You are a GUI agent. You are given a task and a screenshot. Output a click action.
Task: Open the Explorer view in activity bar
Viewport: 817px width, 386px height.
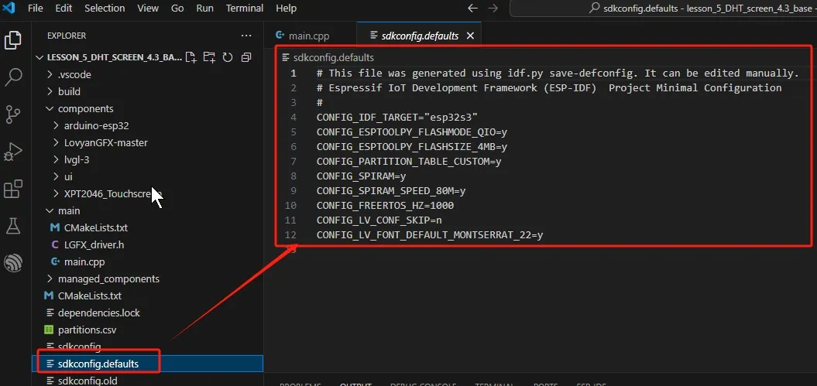point(13,40)
